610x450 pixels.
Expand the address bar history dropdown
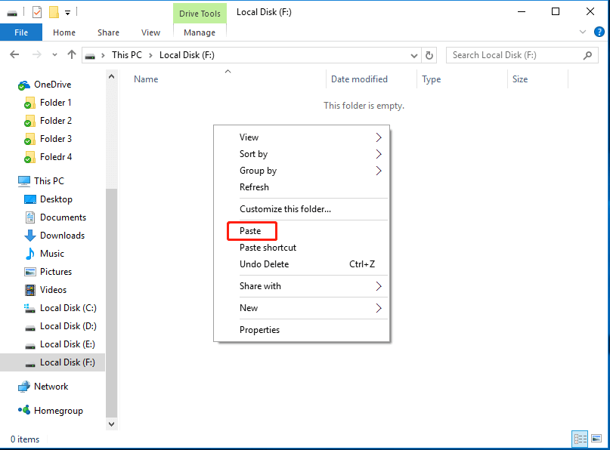tap(413, 55)
